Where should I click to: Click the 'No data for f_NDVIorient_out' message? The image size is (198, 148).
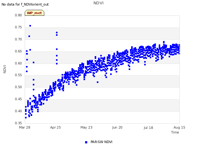tap(25, 4)
